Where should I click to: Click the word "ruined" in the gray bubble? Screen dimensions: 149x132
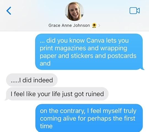click(x=95, y=94)
